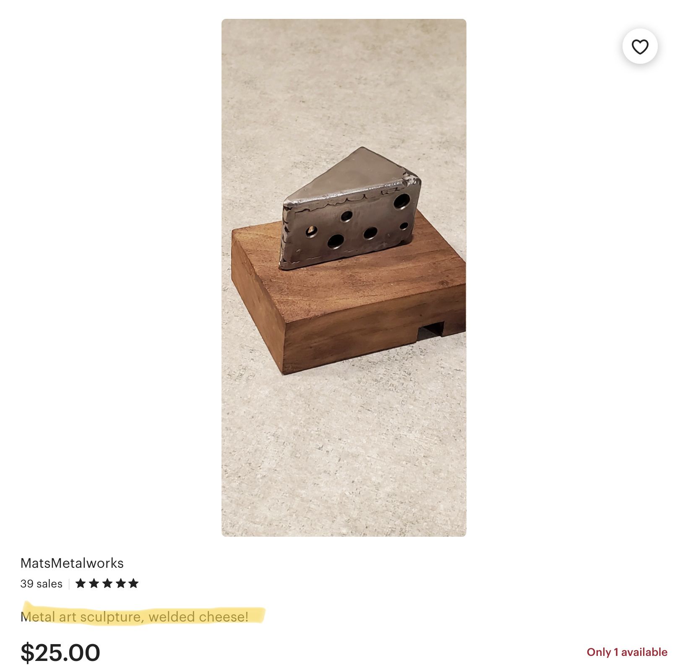Favorite this item with the heart icon
Image resolution: width=688 pixels, height=671 pixels.
(x=640, y=47)
